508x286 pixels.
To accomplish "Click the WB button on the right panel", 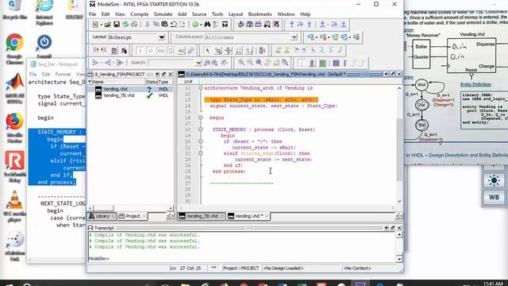I will tap(494, 197).
